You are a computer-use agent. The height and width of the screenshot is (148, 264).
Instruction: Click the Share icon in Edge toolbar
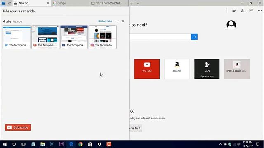251,10
